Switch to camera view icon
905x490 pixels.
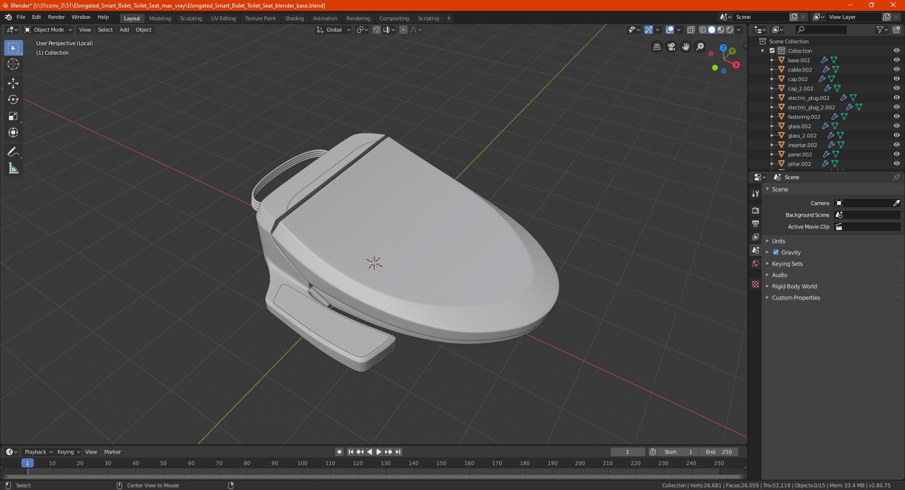pyautogui.click(x=671, y=47)
